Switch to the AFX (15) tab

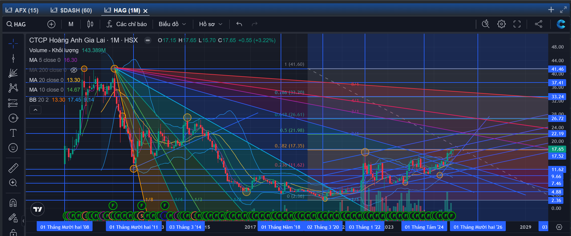click(x=22, y=10)
